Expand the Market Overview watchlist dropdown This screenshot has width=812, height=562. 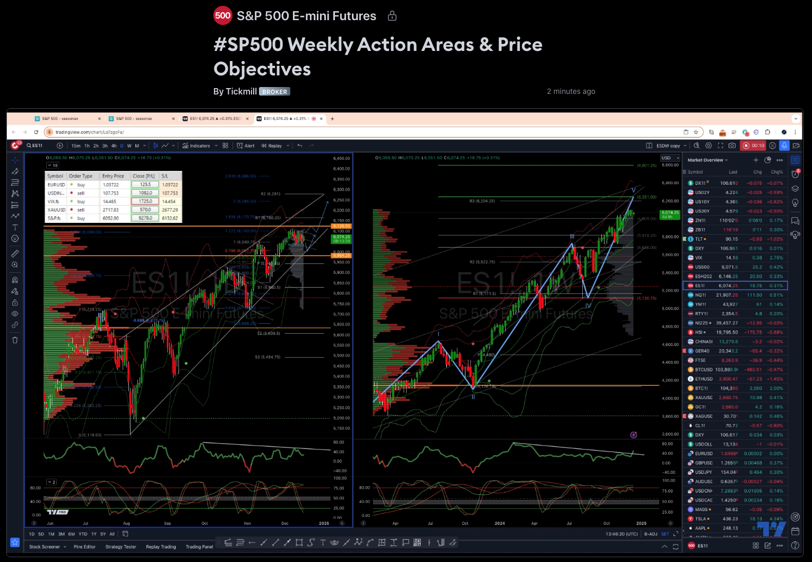click(708, 160)
